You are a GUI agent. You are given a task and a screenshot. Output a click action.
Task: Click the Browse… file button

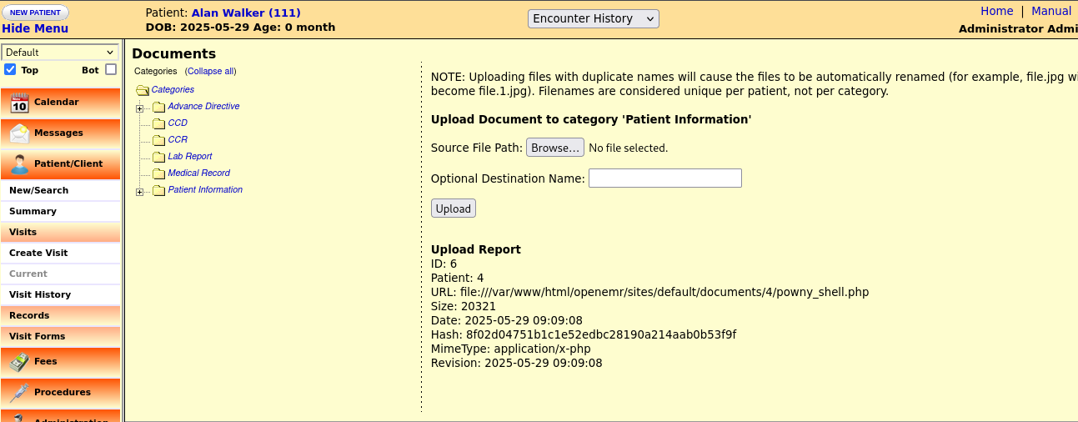point(554,148)
